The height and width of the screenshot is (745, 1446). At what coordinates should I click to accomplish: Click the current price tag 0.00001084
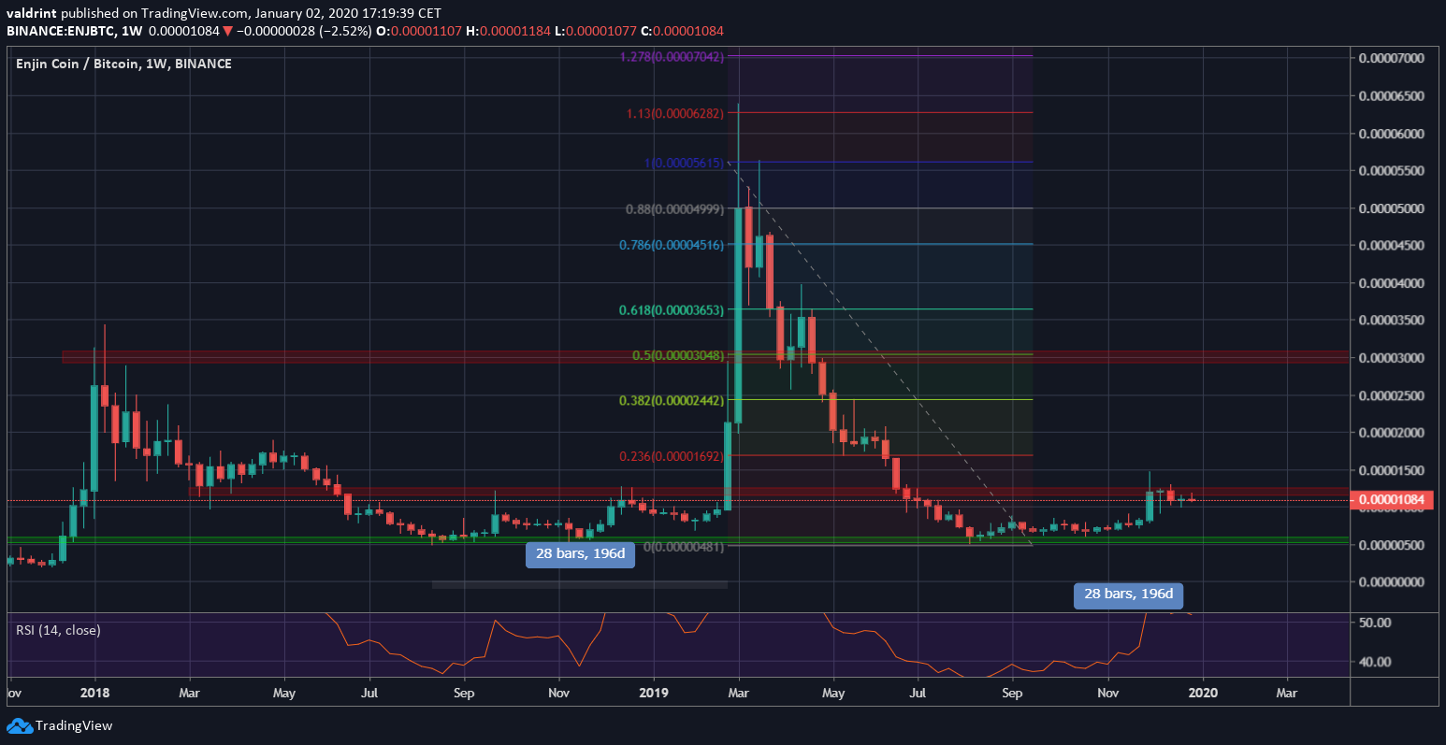coord(1391,500)
